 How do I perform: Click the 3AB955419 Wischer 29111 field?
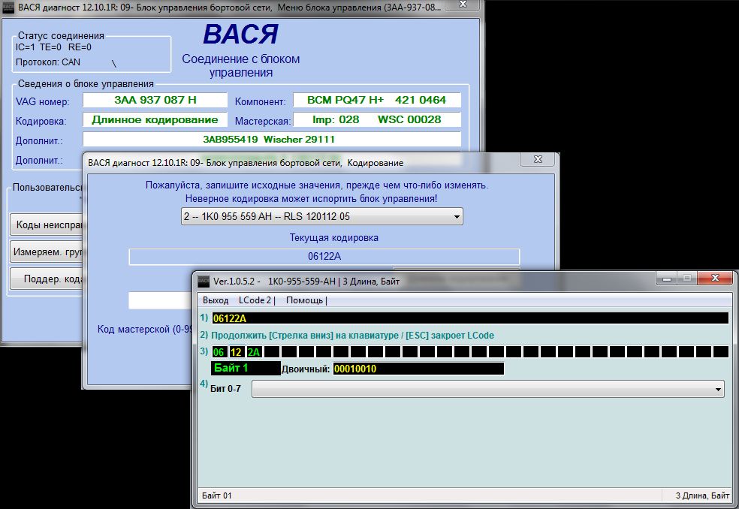tap(271, 140)
